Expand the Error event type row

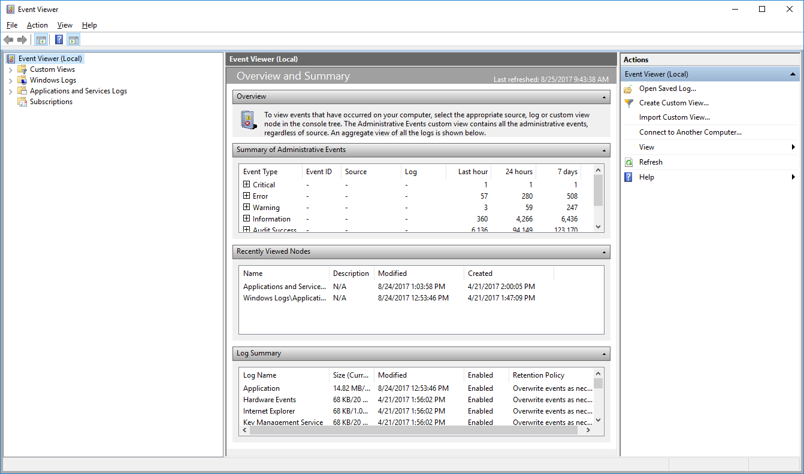[x=246, y=196]
